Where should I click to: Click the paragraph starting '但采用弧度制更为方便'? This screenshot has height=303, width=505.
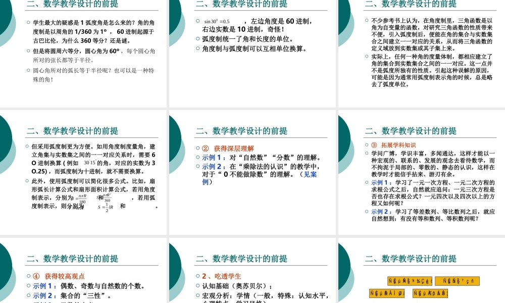[93, 159]
